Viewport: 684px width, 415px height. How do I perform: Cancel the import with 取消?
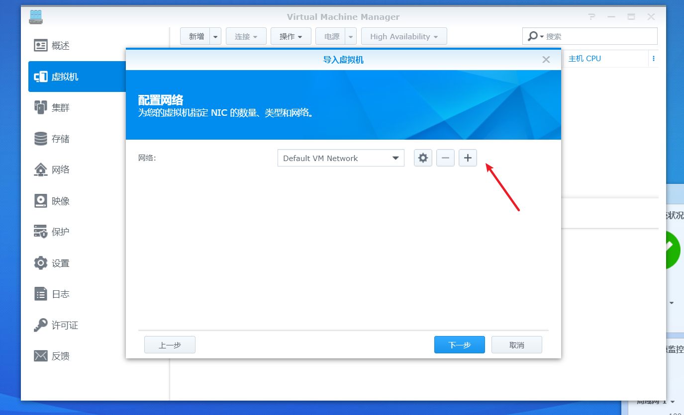pyautogui.click(x=516, y=344)
